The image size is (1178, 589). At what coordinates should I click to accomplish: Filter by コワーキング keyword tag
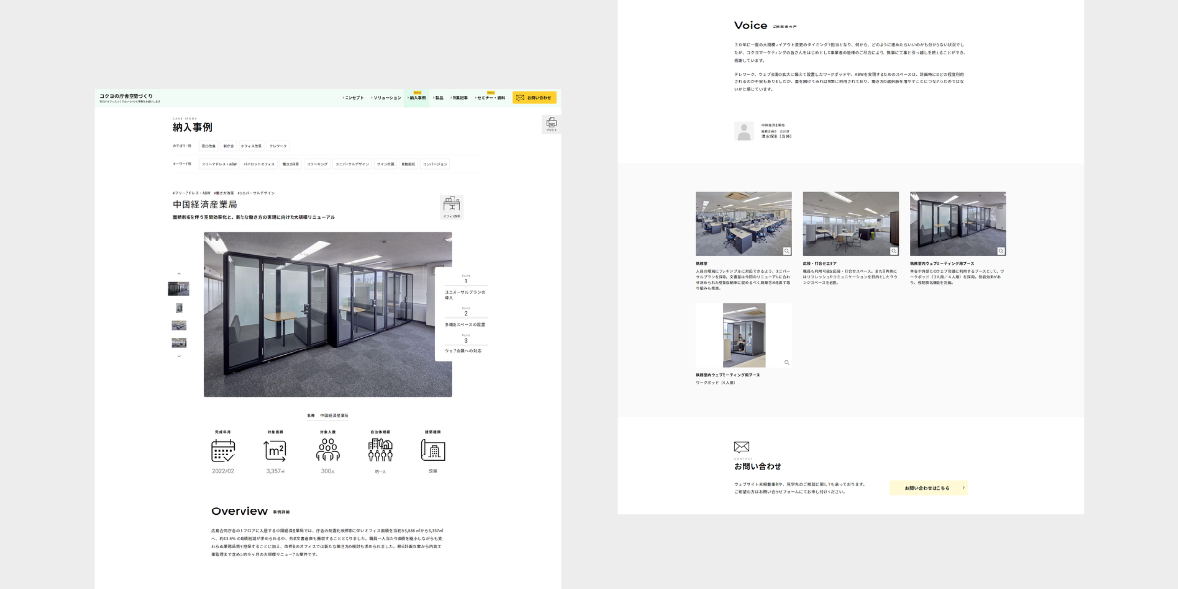(317, 164)
